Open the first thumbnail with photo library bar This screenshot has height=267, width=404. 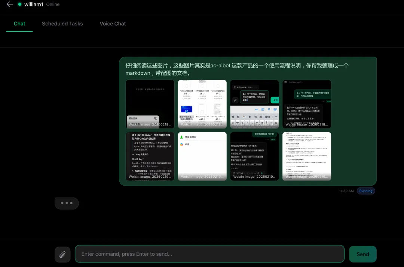click(x=150, y=104)
